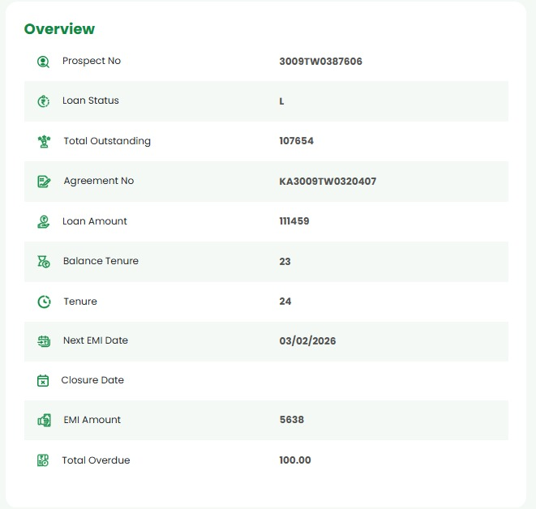
Task: Select the EMI Amount label
Action: (x=92, y=420)
